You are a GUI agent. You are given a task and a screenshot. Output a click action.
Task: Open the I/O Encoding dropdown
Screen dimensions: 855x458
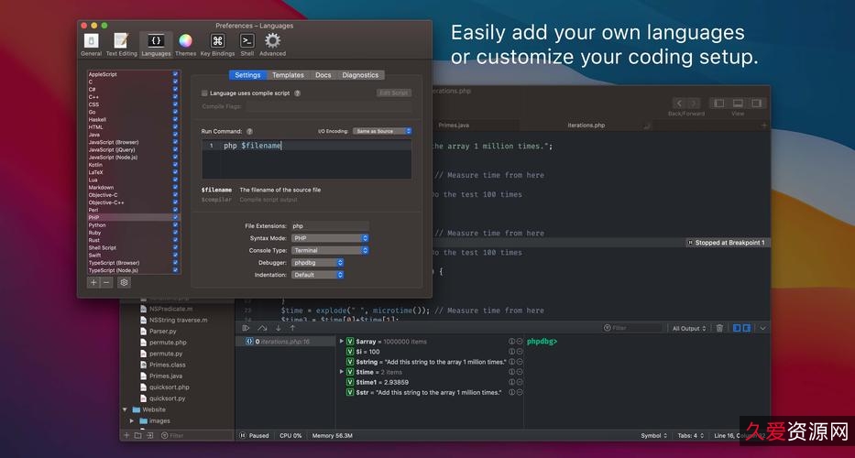point(385,131)
